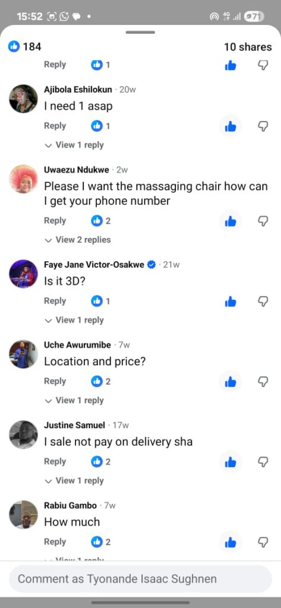Open the 184 likes reaction list
The height and width of the screenshot is (608, 281).
(25, 47)
